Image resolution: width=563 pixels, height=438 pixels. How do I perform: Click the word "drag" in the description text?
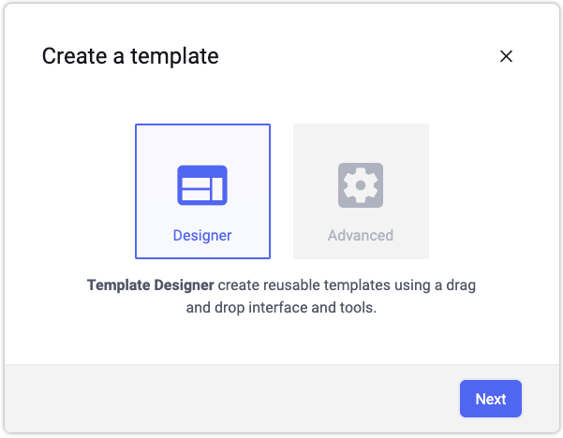[x=462, y=284]
